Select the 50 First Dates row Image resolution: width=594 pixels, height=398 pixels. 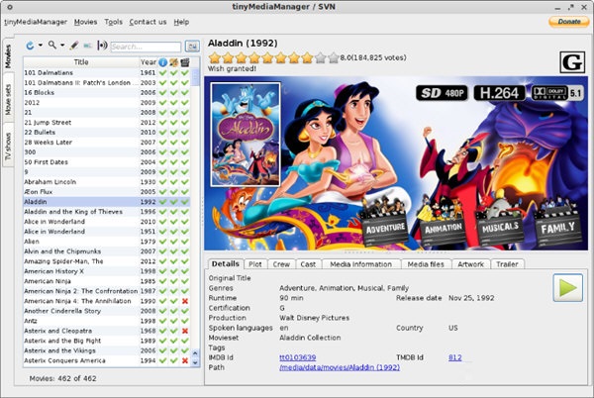107,162
